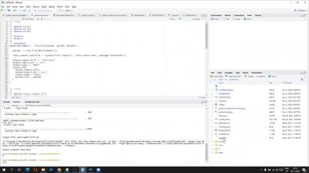
Task: Check the box for inst folder
Action: (212, 142)
